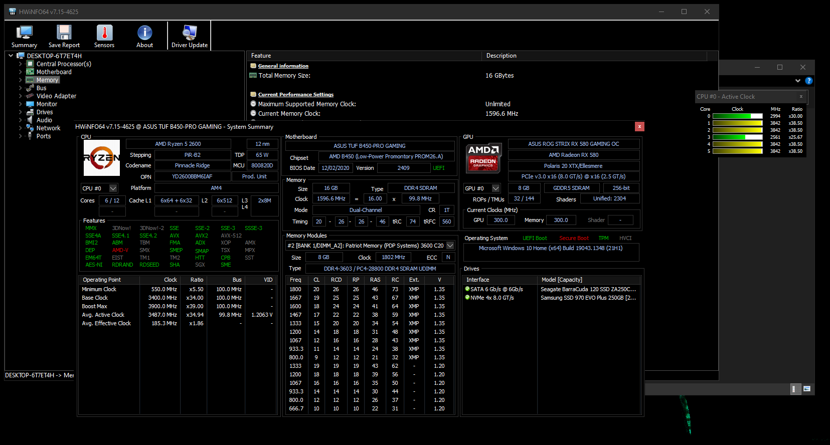Click the Save Report floppy icon
The width and height of the screenshot is (830, 445).
[x=64, y=33]
